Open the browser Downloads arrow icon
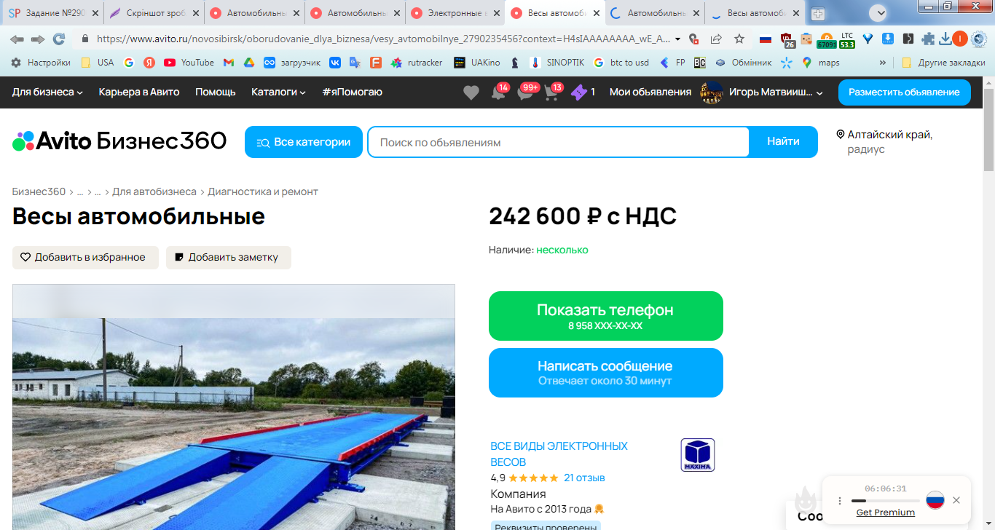This screenshot has height=530, width=995. tap(945, 39)
